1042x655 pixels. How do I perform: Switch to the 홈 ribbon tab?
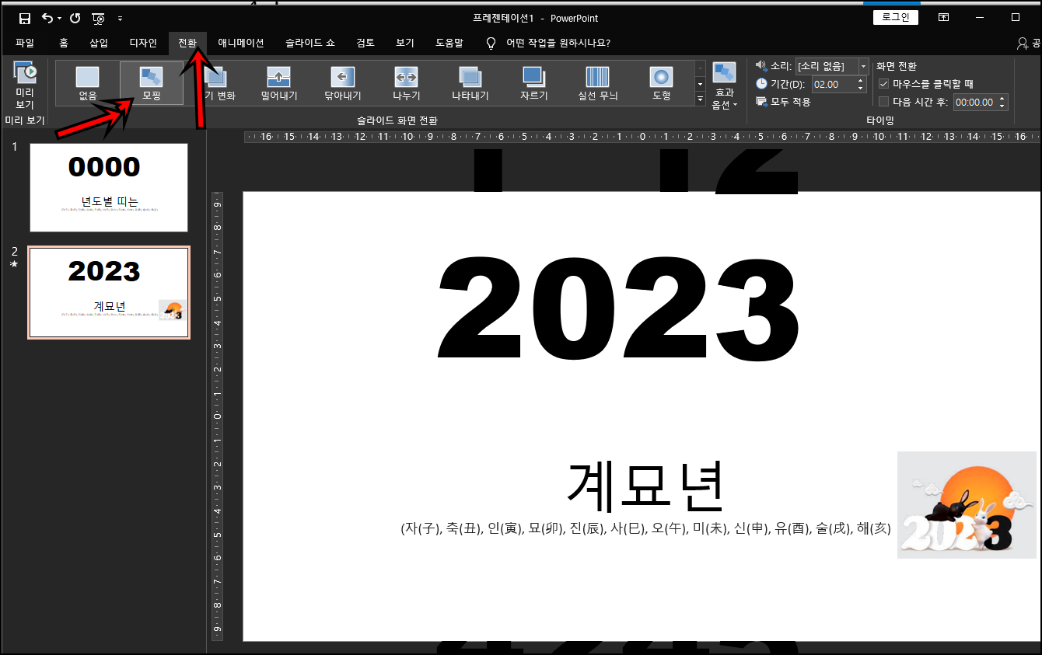click(x=64, y=43)
